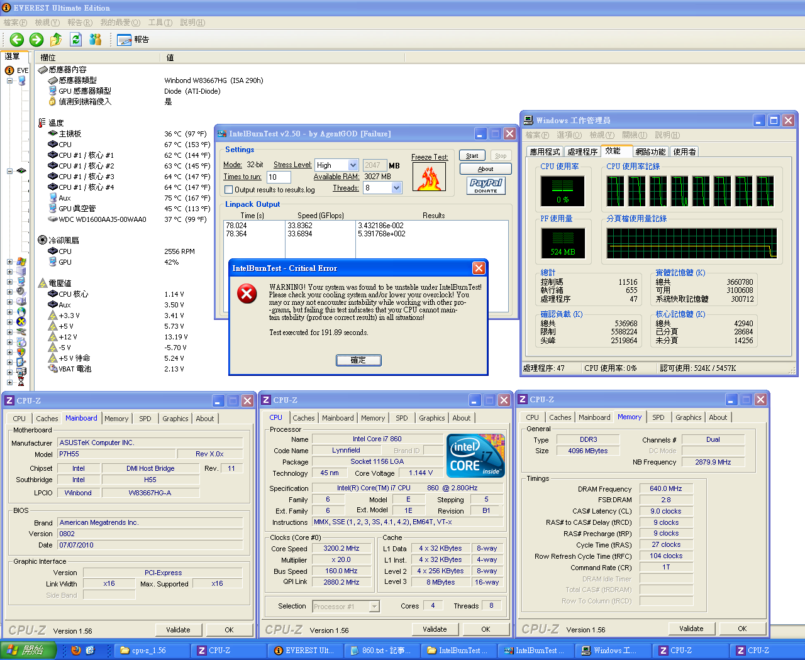805x660 pixels.
Task: Click fan icon beside 冷卻風扇 heading
Action: 42,240
